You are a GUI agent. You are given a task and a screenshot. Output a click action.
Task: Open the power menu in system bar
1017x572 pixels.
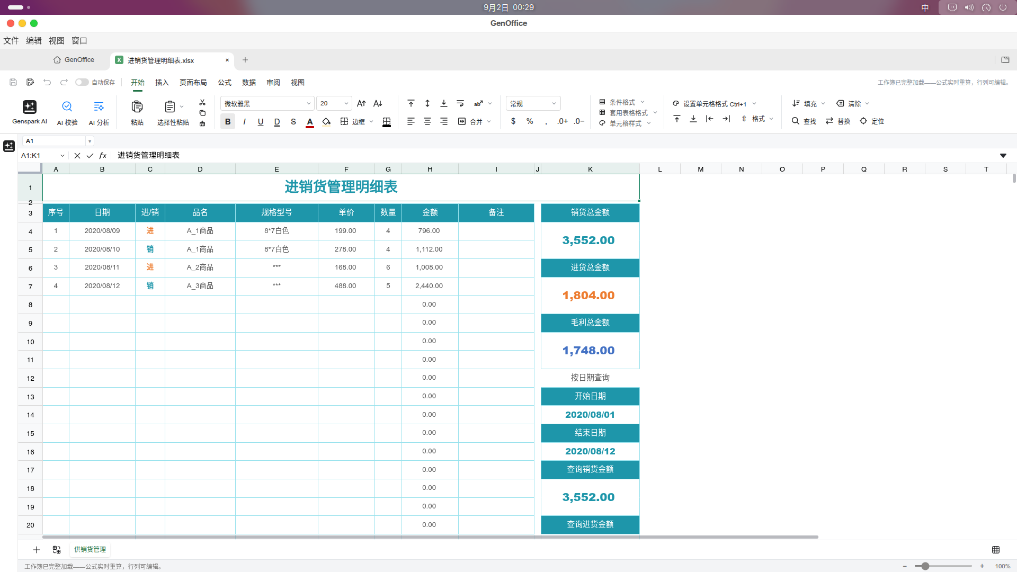click(1003, 7)
